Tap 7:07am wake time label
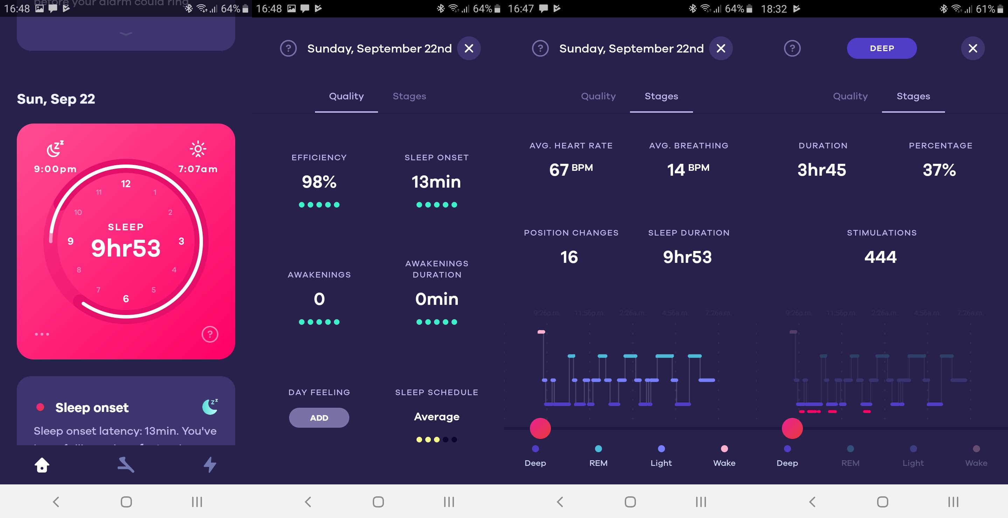The image size is (1008, 518). click(198, 169)
